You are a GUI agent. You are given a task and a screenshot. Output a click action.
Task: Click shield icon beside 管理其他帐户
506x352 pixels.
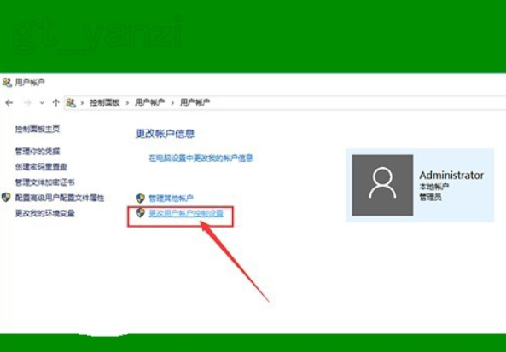(x=140, y=199)
